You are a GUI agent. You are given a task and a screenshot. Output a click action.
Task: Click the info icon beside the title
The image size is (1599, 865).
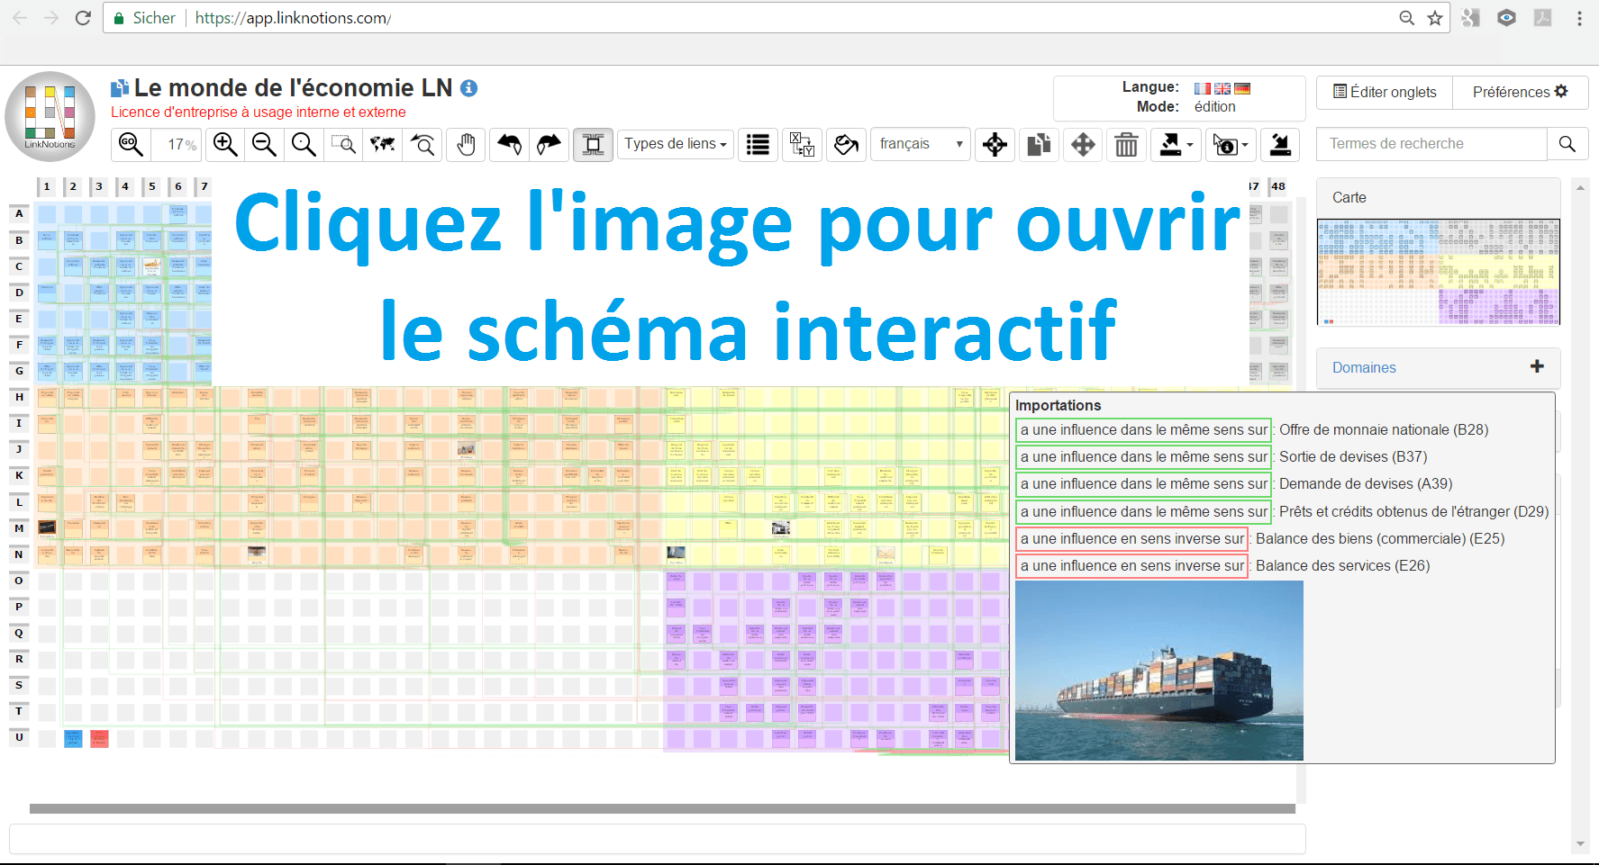[x=468, y=88]
